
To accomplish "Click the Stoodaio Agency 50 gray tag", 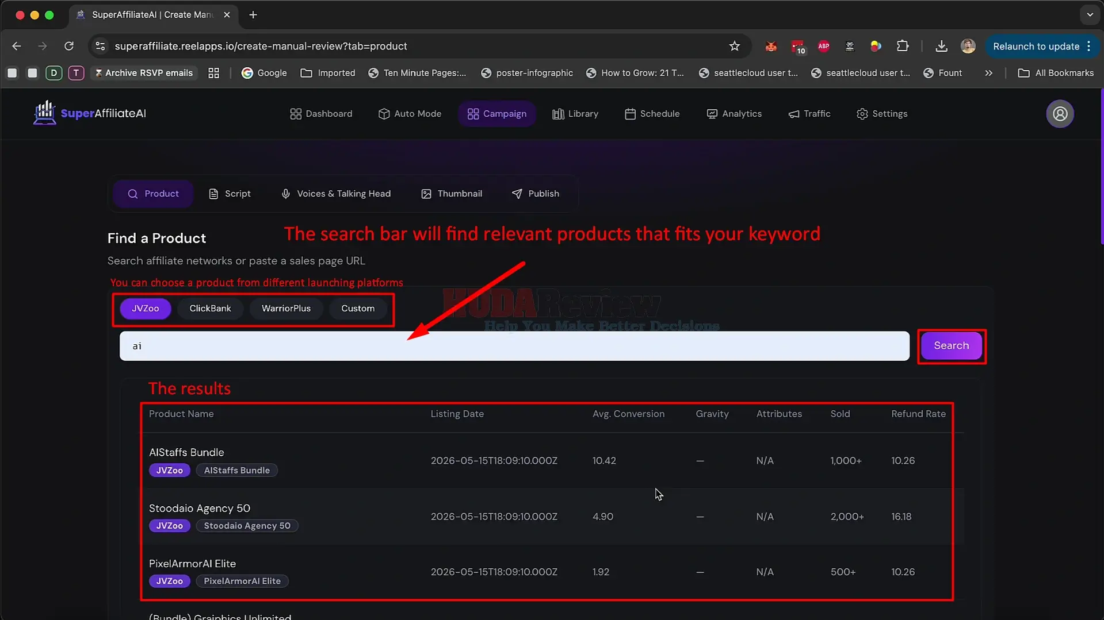I will (x=247, y=526).
